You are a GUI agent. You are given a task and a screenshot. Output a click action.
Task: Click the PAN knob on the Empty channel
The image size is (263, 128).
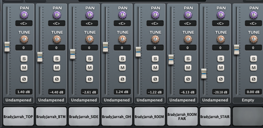click(254, 15)
